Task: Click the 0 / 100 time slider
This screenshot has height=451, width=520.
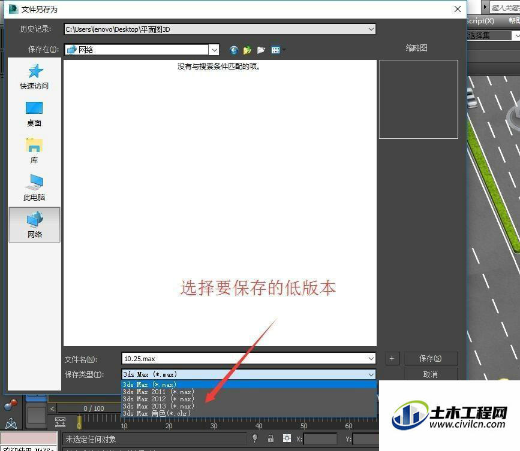Action: pyautogui.click(x=94, y=408)
